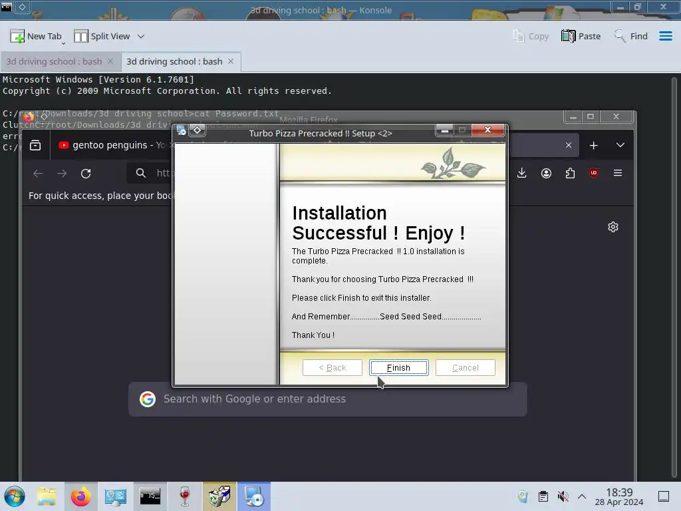The image size is (681, 511).
Task: Close the second Konsole bash tab
Action: coord(231,61)
